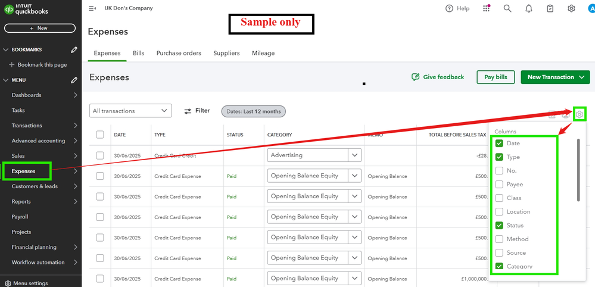This screenshot has width=595, height=287.
Task: Open Projects in the sidebar
Action: 21,232
